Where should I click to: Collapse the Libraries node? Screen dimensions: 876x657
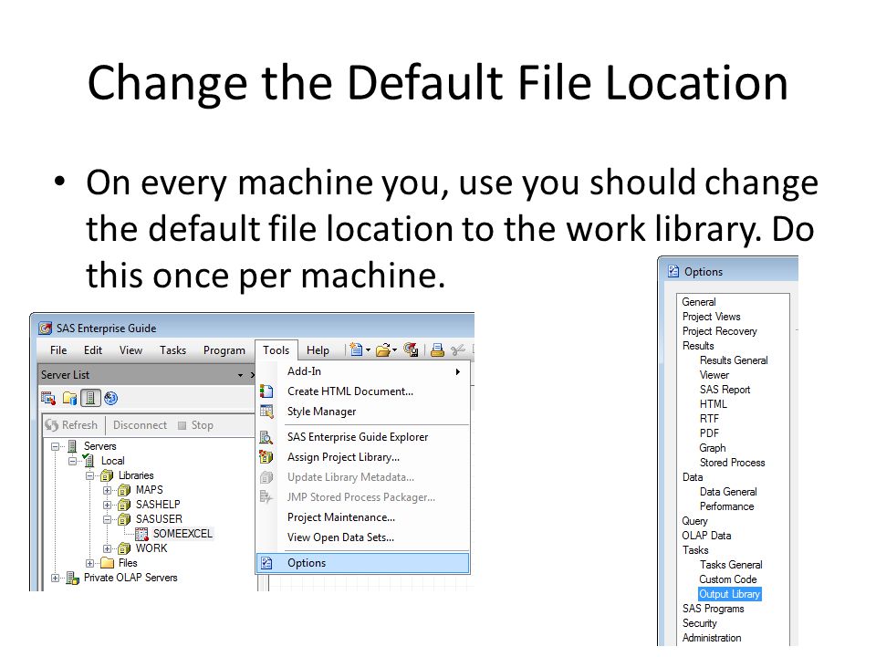(90, 476)
